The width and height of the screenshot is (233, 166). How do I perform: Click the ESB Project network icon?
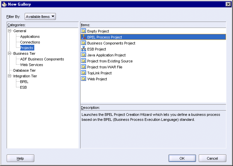coord(84,49)
